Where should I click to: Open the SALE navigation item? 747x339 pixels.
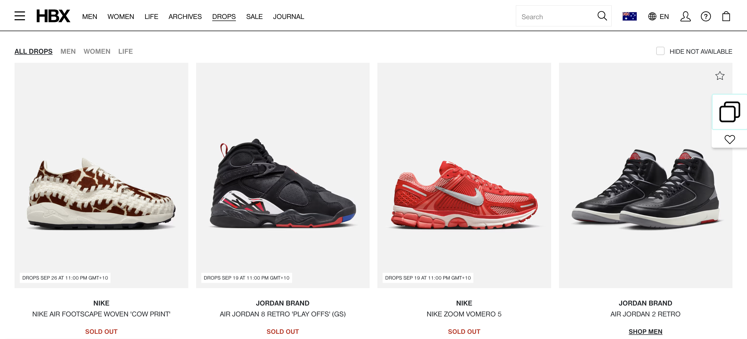pos(254,17)
